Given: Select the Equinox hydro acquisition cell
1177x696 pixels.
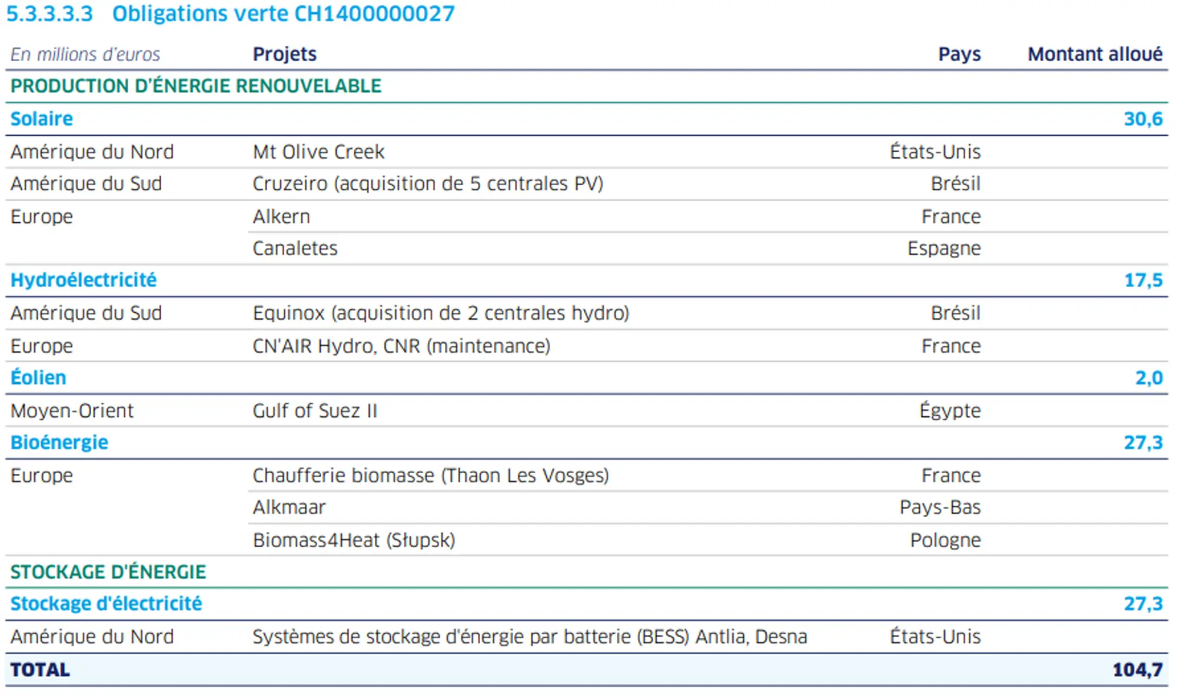Looking at the screenshot, I should [x=441, y=313].
